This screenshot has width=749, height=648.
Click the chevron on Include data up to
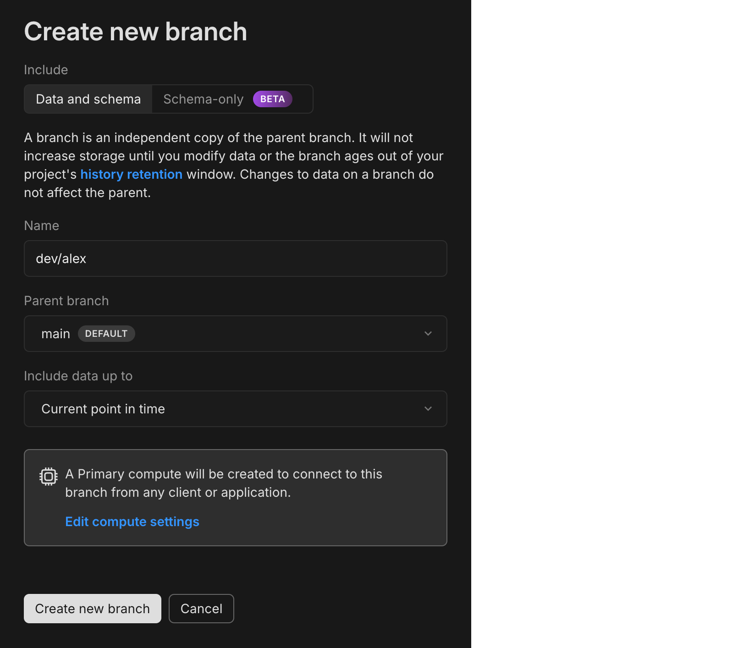[428, 409]
